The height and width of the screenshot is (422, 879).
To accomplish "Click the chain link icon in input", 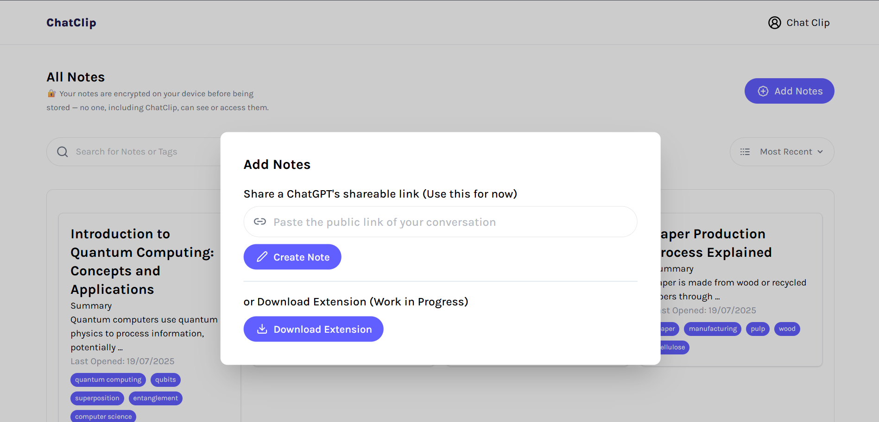I will pyautogui.click(x=260, y=222).
